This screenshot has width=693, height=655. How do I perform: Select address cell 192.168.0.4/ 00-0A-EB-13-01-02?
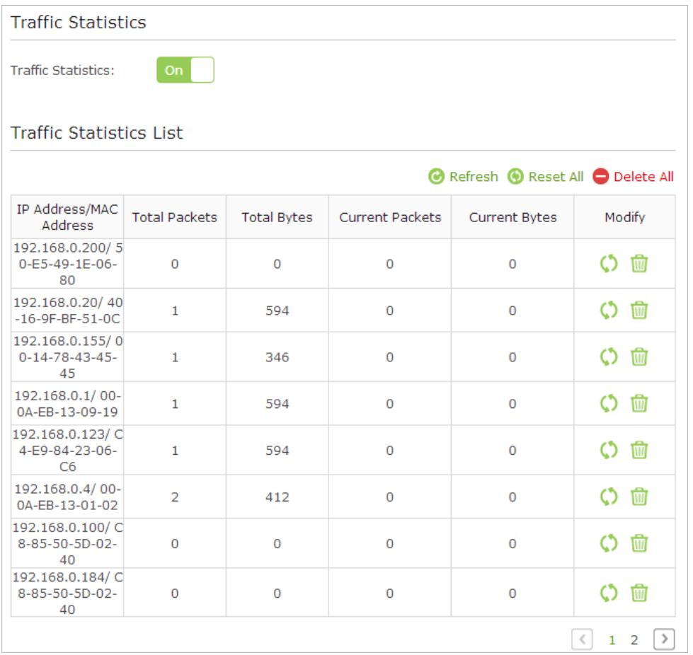(x=67, y=497)
